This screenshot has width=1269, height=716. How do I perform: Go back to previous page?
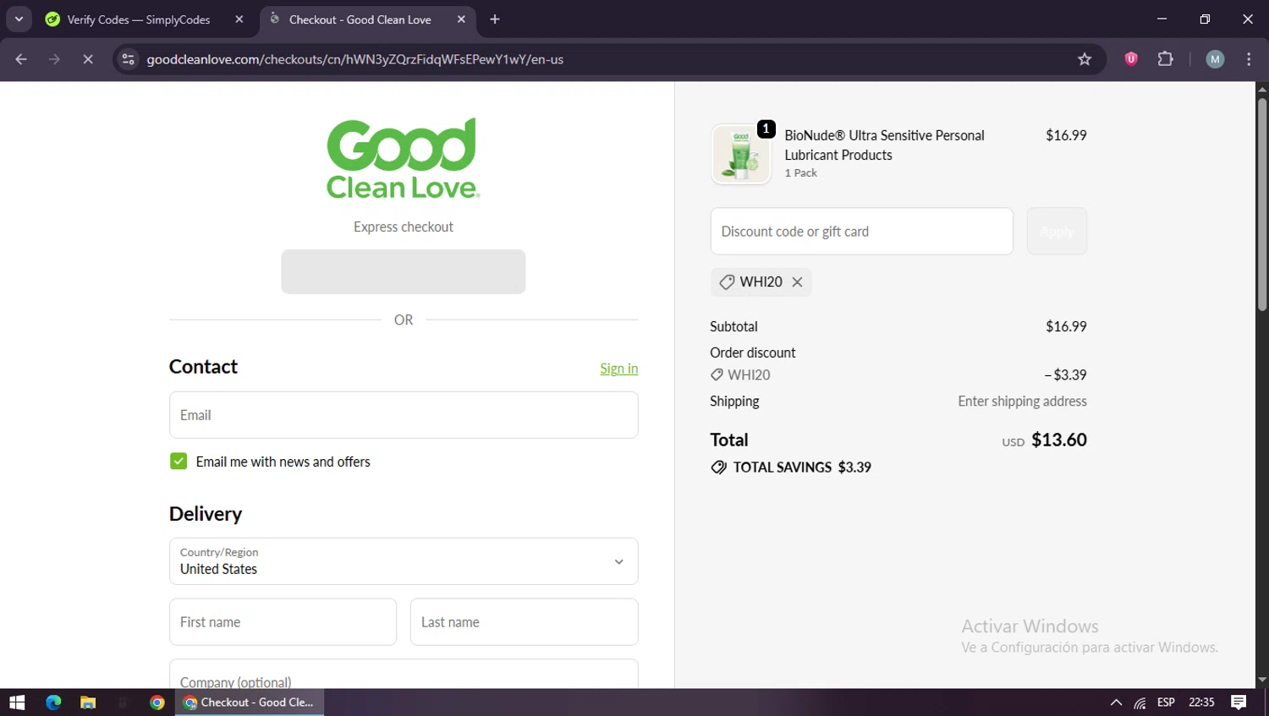(21, 59)
